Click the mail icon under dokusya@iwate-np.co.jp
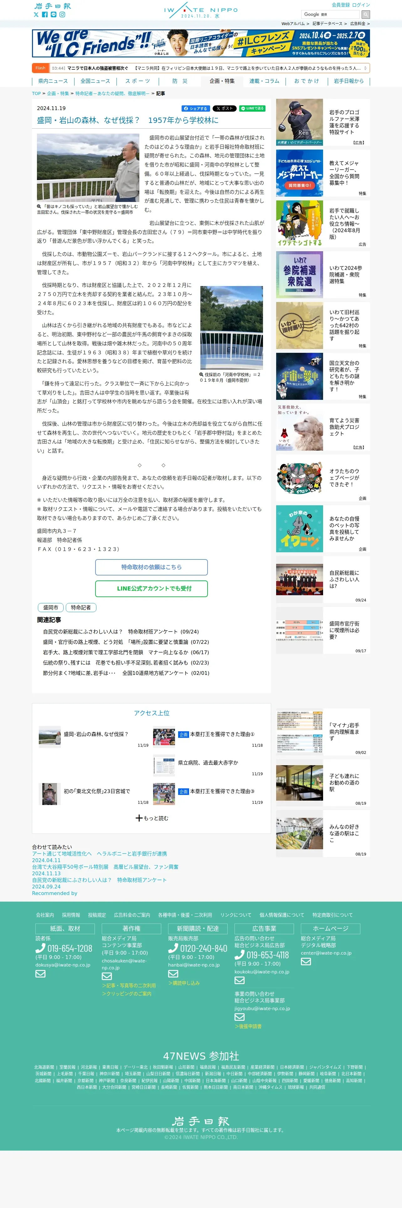 [41, 973]
